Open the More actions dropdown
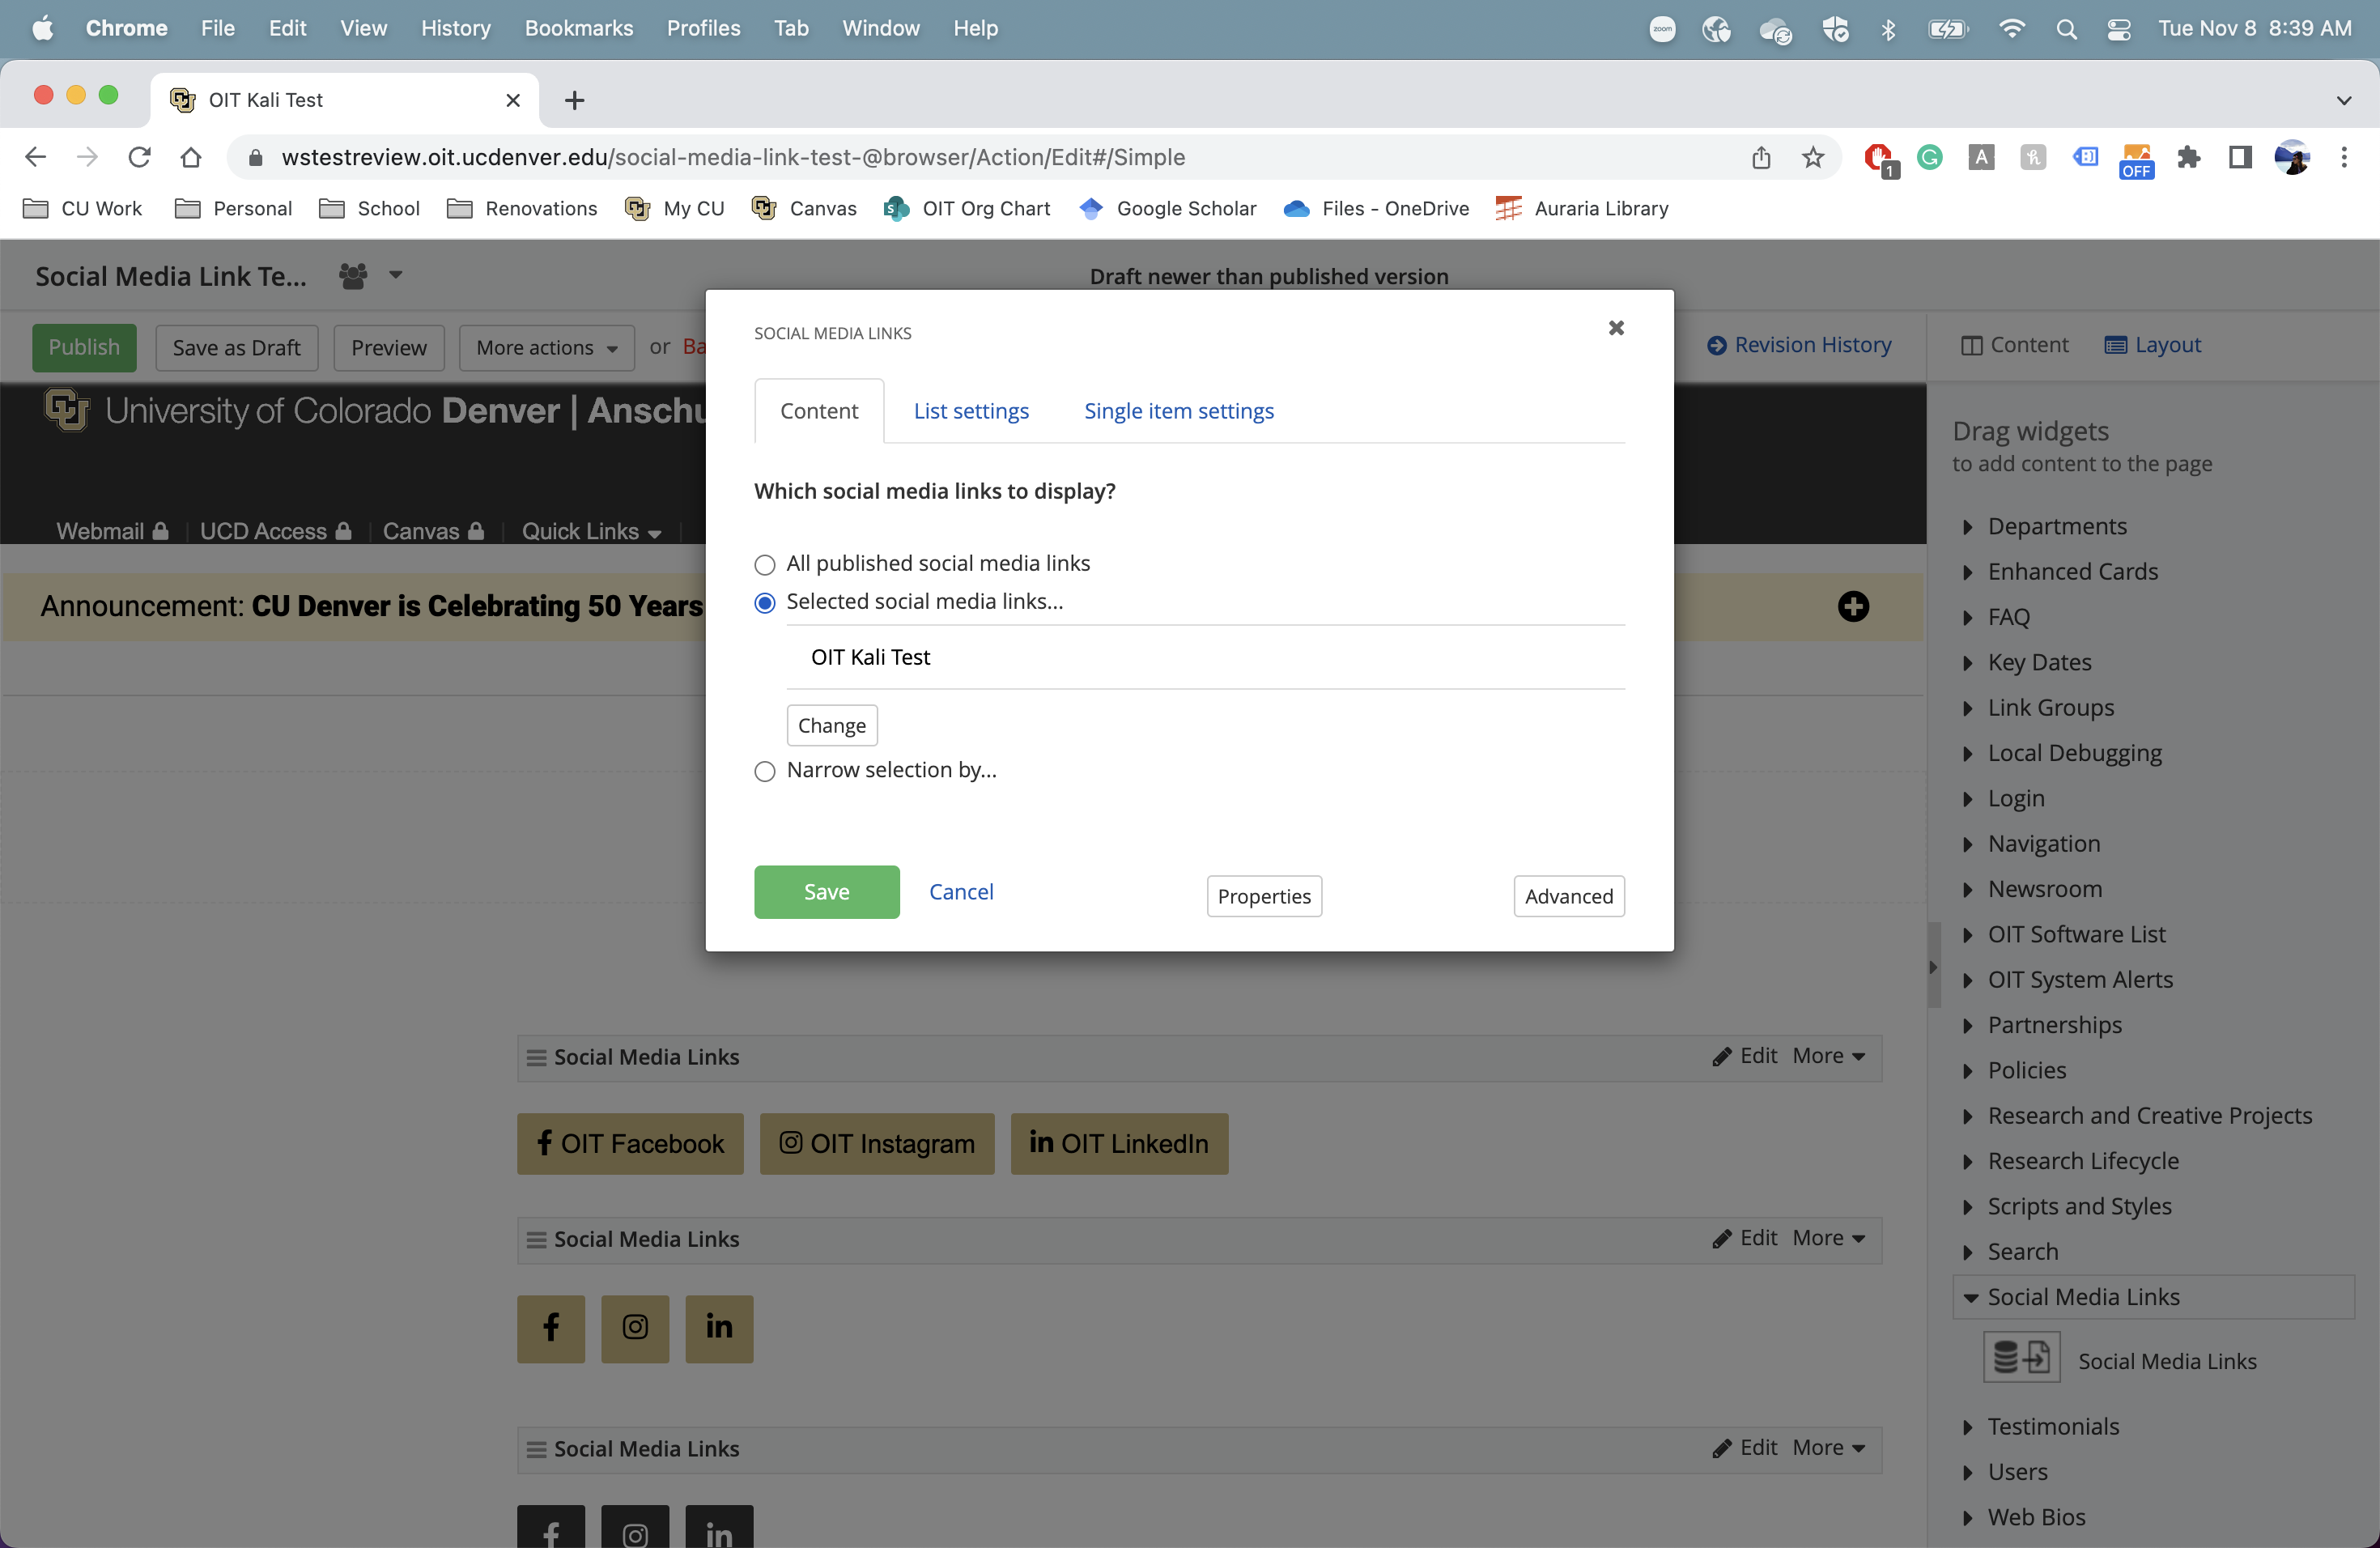2380x1548 pixels. click(x=543, y=346)
